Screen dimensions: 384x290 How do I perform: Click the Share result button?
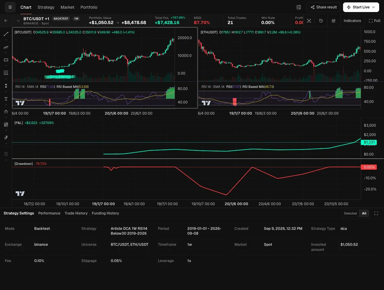pyautogui.click(x=323, y=7)
